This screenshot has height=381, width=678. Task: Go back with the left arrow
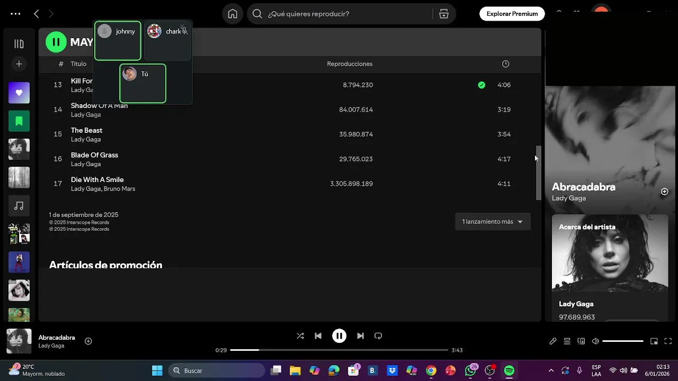[x=36, y=14]
